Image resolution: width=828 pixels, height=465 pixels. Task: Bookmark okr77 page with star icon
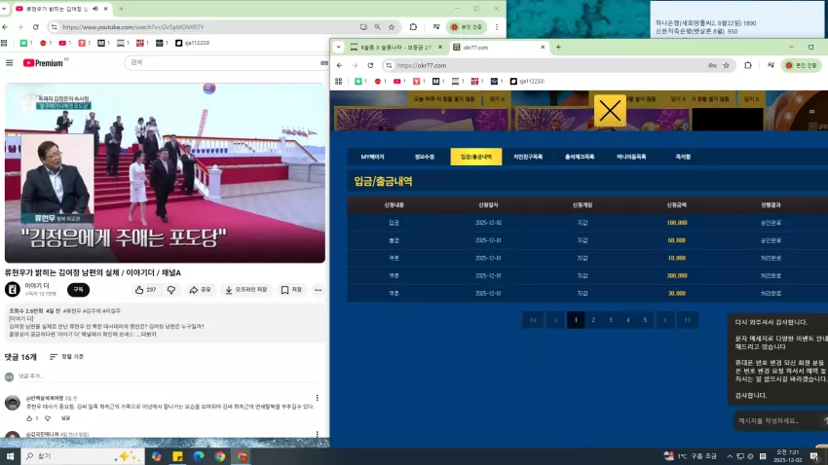[726, 65]
